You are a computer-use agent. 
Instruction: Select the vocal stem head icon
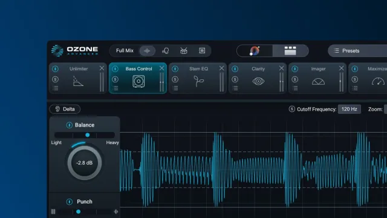[x=165, y=51]
